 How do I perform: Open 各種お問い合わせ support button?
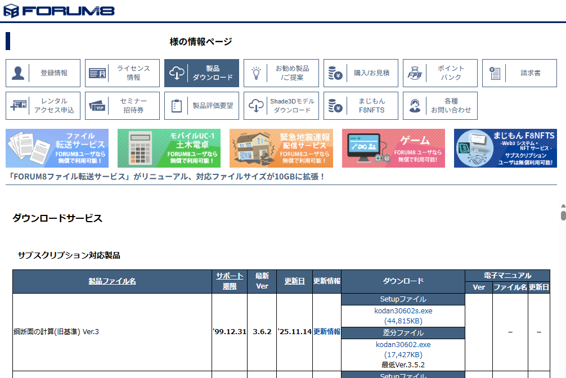coord(440,106)
